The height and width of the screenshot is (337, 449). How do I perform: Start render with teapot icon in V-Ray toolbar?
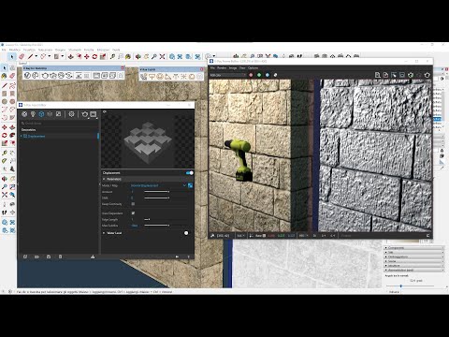pyautogui.click(x=45, y=76)
